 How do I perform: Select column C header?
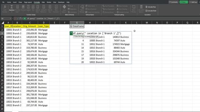[30, 23]
